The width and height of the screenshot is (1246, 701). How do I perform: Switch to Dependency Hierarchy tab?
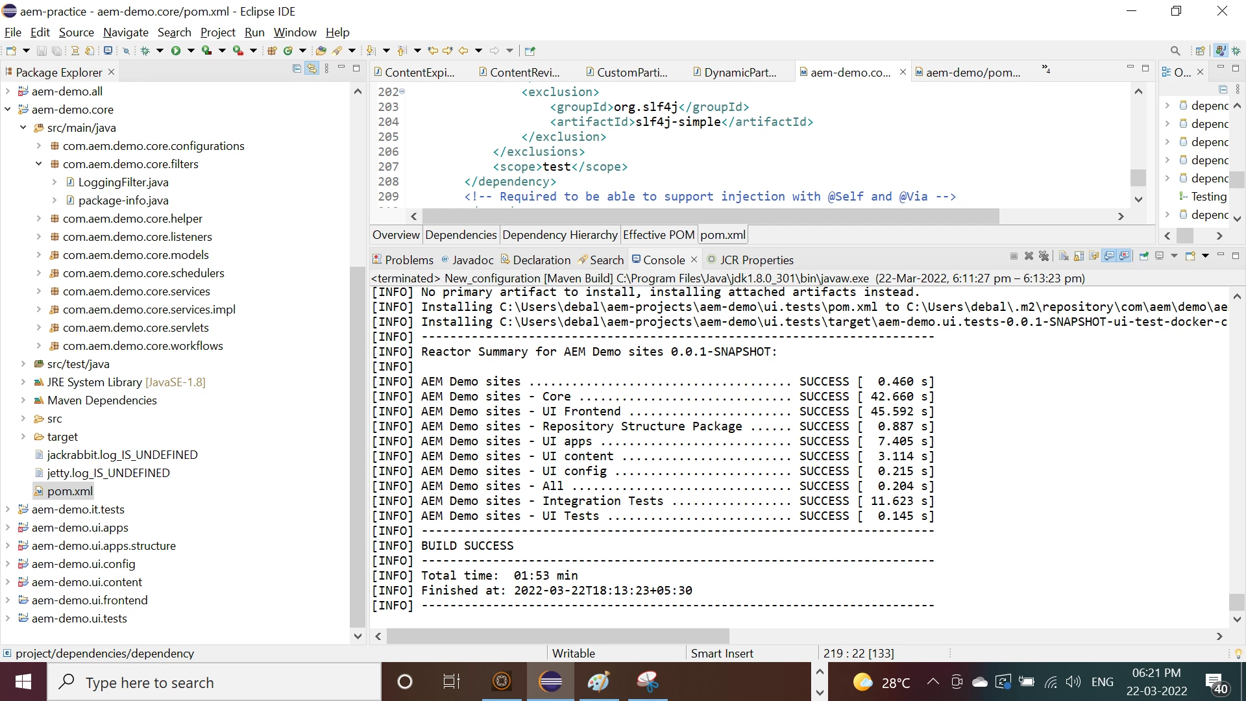[x=559, y=235]
